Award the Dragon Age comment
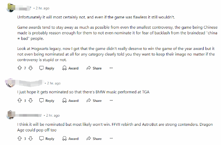This screenshot has height=145, width=221. click(x=70, y=139)
